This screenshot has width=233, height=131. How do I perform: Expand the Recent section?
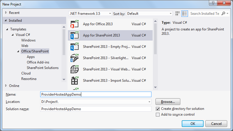(x=6, y=12)
